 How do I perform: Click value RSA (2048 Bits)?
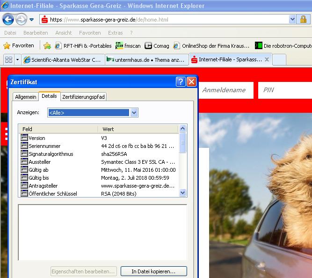click(119, 194)
